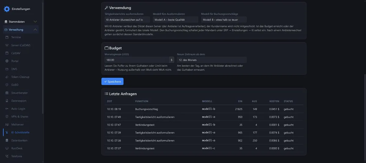
Task: Click the Stammdaten sidebar icon
Action: (6, 22)
